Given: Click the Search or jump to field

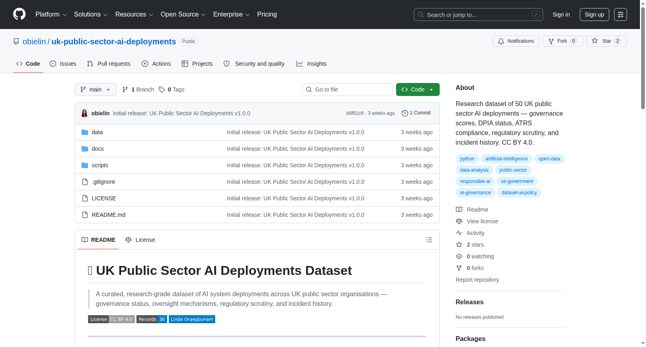Looking at the screenshot, I should [478, 15].
